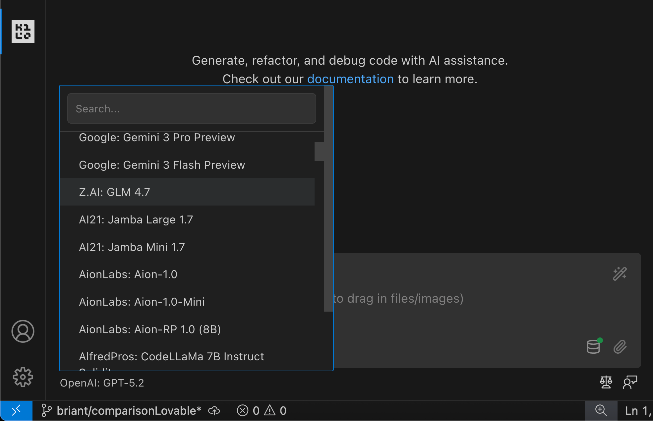Viewport: 653px width, 421px height.
Task: Open the OpenAI: GPT-5.2 model selector
Action: (x=102, y=383)
